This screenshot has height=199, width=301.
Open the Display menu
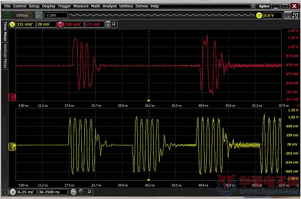[49, 6]
